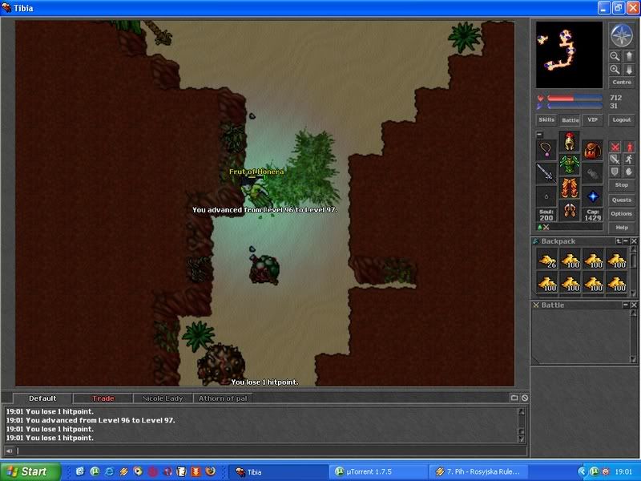Viewport: 641px width, 481px height.
Task: Click the ring slot
Action: click(x=546, y=196)
